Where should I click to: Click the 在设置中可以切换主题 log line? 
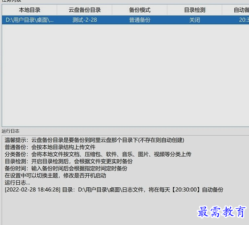[x=55, y=176]
